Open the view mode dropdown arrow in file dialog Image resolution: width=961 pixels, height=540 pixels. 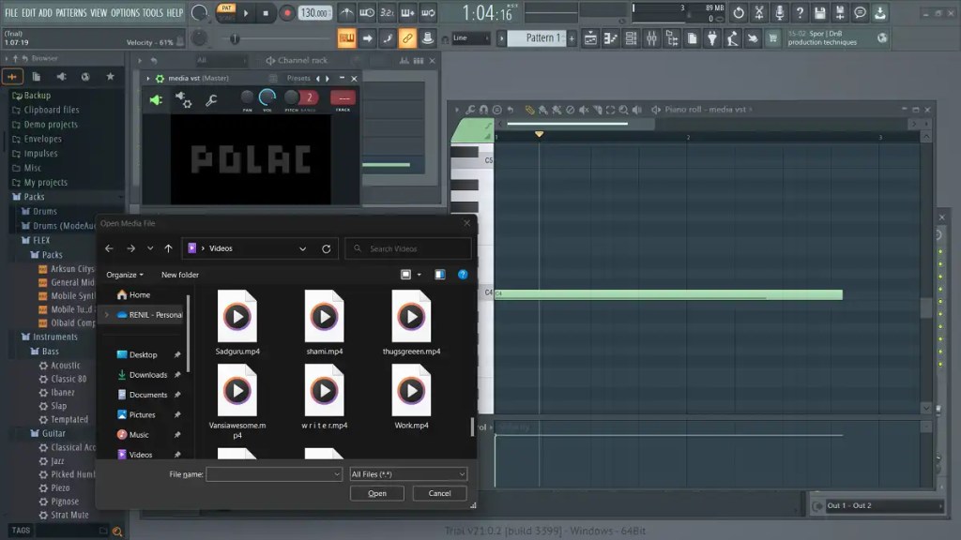pos(419,275)
